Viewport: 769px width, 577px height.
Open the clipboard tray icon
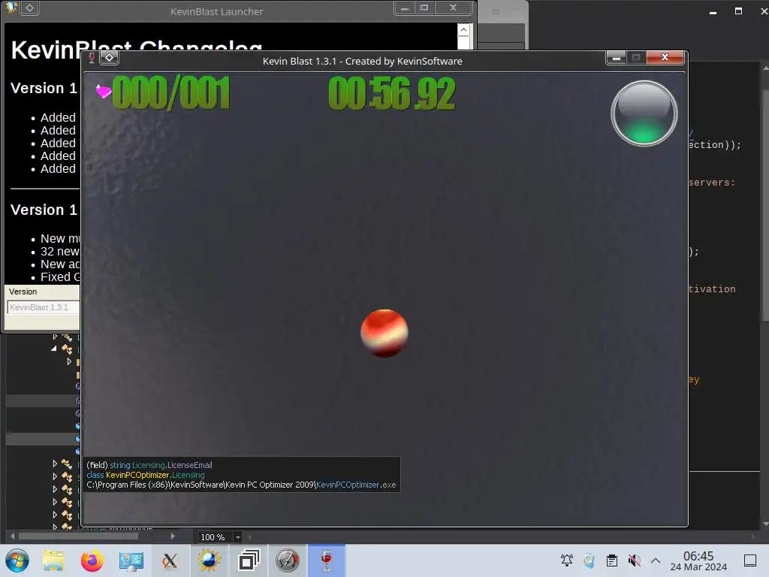pyautogui.click(x=611, y=560)
